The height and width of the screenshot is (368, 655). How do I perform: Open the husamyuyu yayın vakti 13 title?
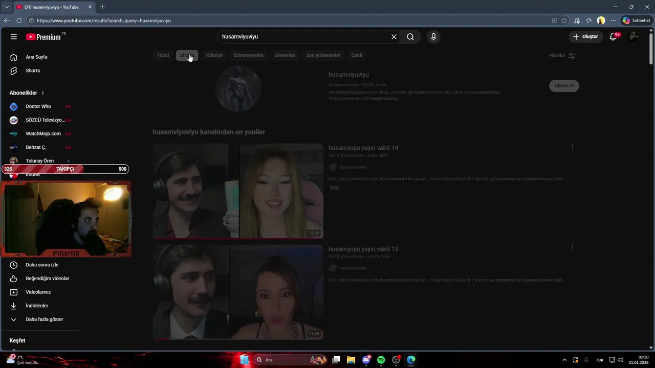pos(363,249)
